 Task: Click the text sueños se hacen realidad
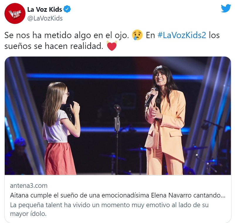(x=54, y=46)
